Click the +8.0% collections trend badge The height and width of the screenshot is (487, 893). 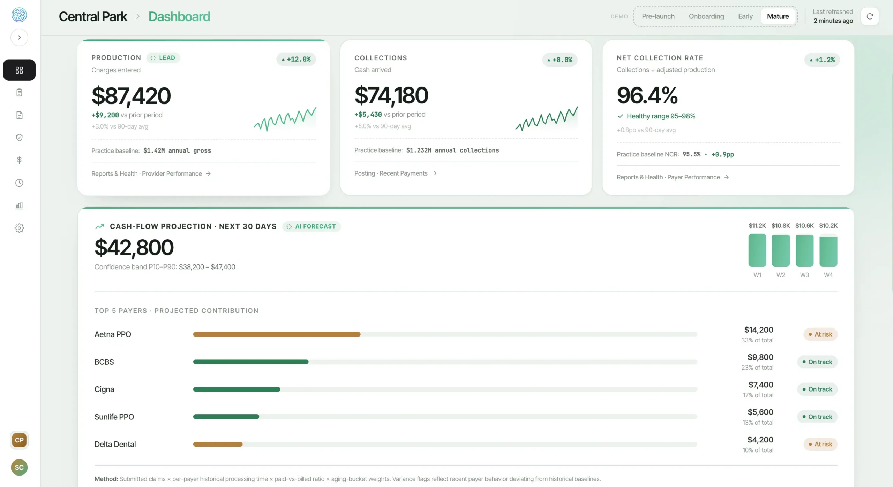[560, 60]
